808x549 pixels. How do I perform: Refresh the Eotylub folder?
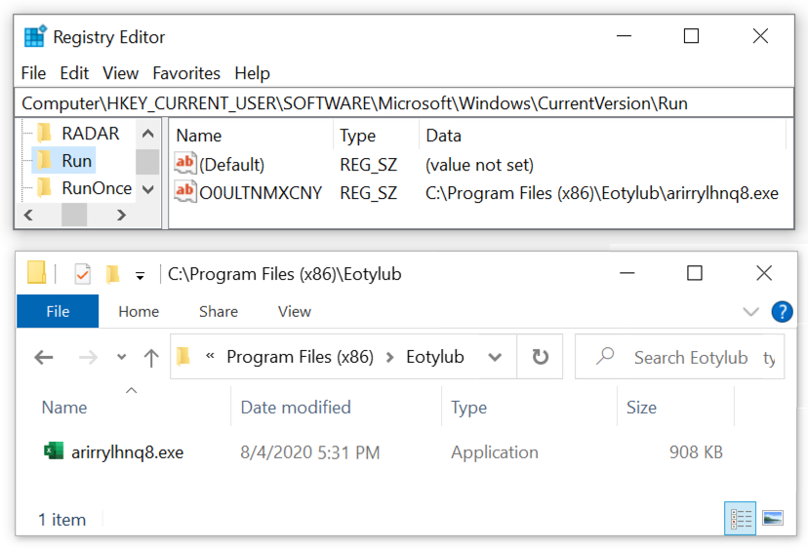point(540,356)
